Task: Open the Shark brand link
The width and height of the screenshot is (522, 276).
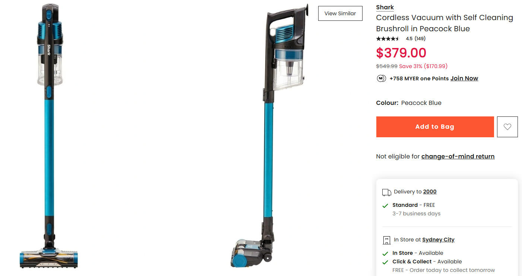Action: click(x=385, y=7)
